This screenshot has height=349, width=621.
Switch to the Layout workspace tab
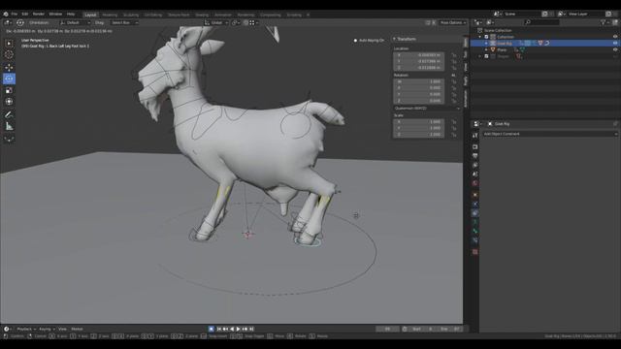point(90,15)
